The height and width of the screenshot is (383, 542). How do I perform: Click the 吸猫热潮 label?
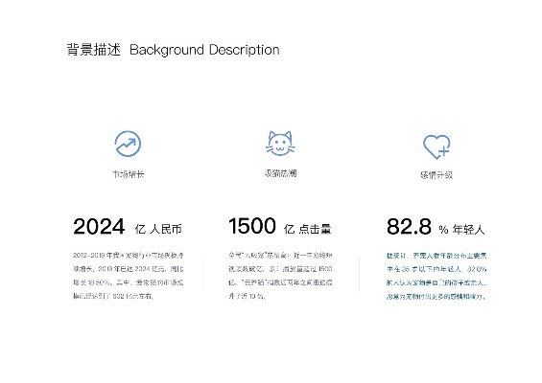pos(280,173)
